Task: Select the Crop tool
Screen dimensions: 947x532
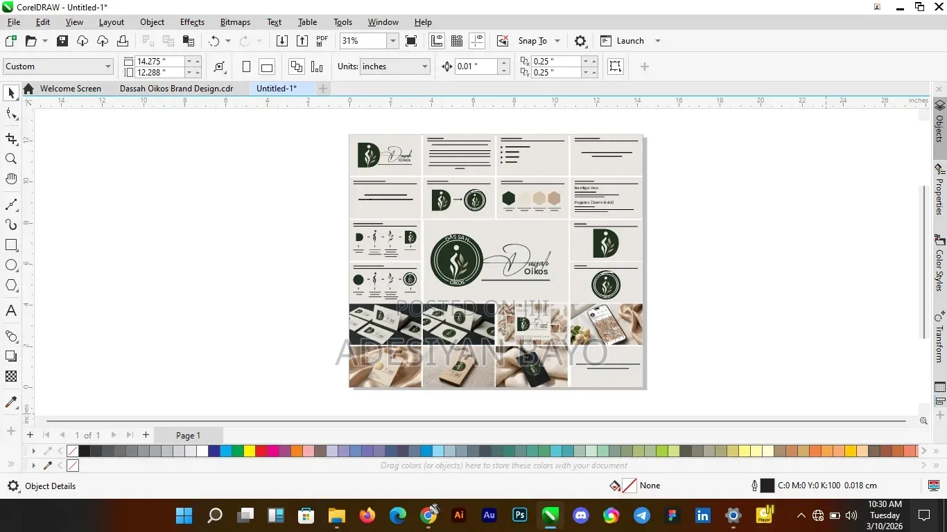Action: click(11, 139)
